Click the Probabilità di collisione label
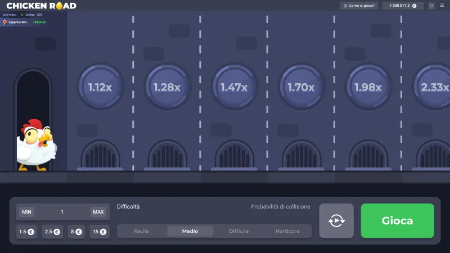Viewport: 450px width, 253px height. [x=280, y=206]
